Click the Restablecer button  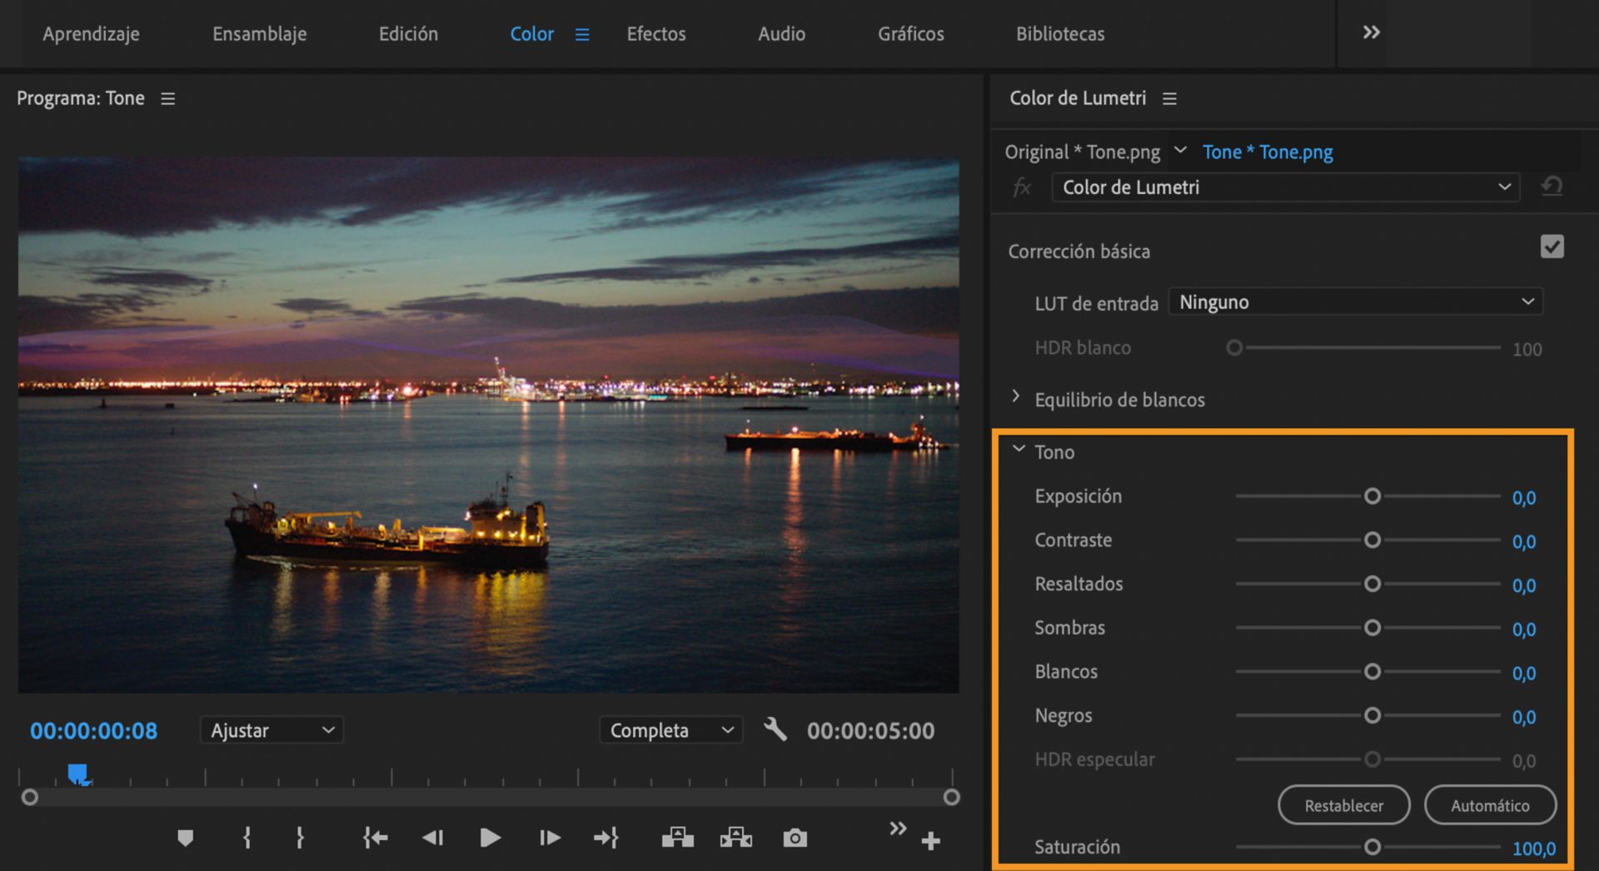[1343, 805]
